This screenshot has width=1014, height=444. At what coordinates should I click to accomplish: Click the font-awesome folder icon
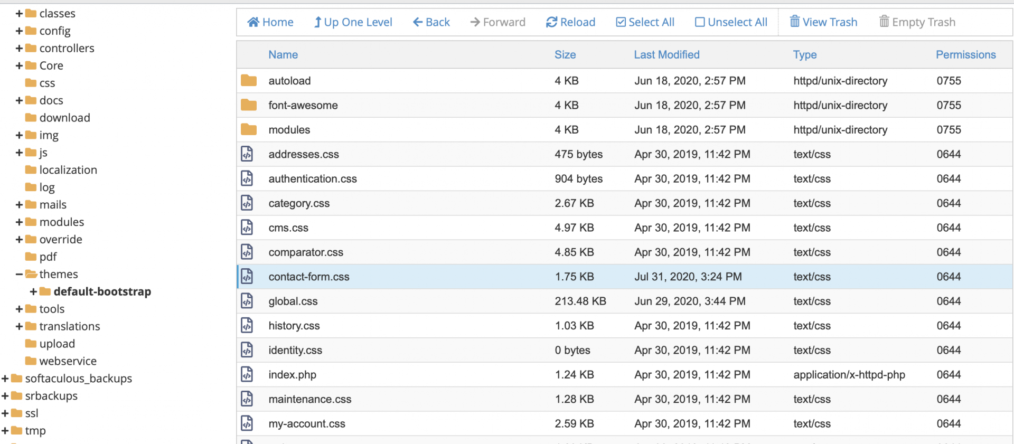pos(249,105)
